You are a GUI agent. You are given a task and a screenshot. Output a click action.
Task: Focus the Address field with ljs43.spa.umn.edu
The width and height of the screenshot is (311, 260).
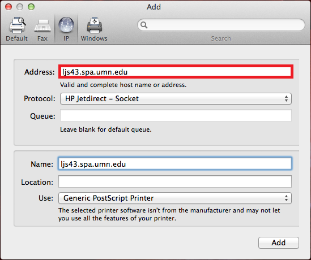176,72
